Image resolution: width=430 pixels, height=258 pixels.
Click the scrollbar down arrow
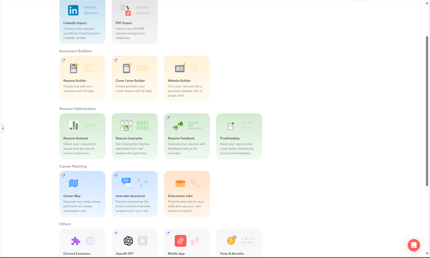[x=427, y=254]
